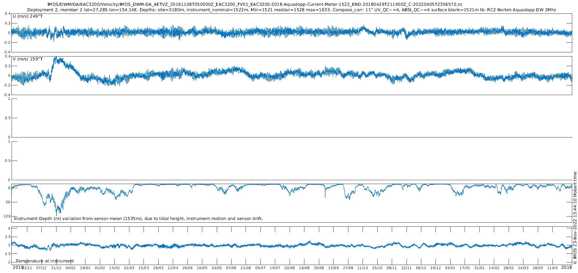578x273 pixels.
Task: Click the '30/08' date tick label
Action: click(x=319, y=268)
